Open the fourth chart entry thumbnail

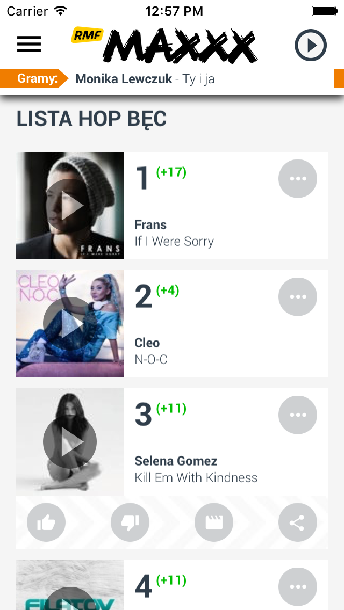pos(70,585)
